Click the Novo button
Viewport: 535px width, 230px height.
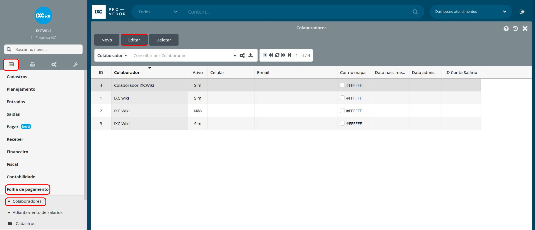(x=107, y=40)
